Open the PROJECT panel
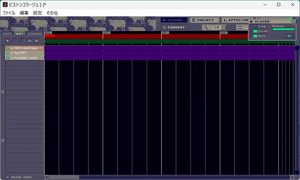Viewport: 300px width, 180px height. point(204,20)
